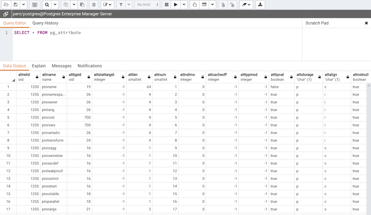The height and width of the screenshot is (215, 371).
Task: Click the attbyval column header
Action: tap(282, 77)
